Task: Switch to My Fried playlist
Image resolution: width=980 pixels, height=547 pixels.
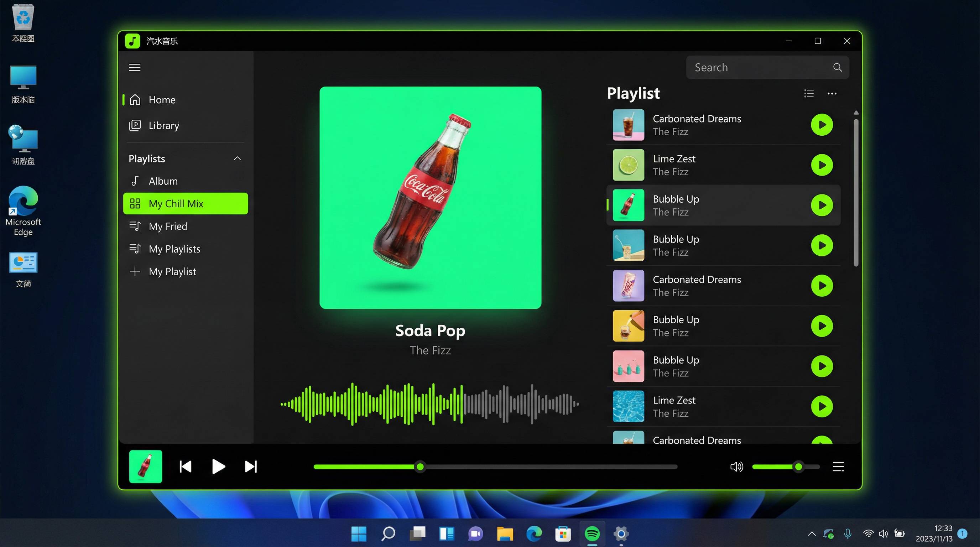Action: point(168,226)
